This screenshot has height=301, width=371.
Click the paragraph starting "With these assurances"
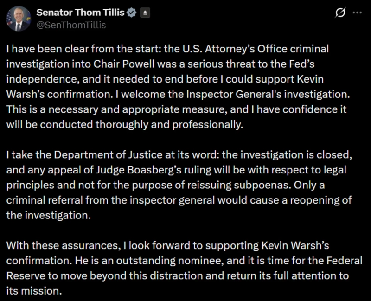tap(181, 268)
